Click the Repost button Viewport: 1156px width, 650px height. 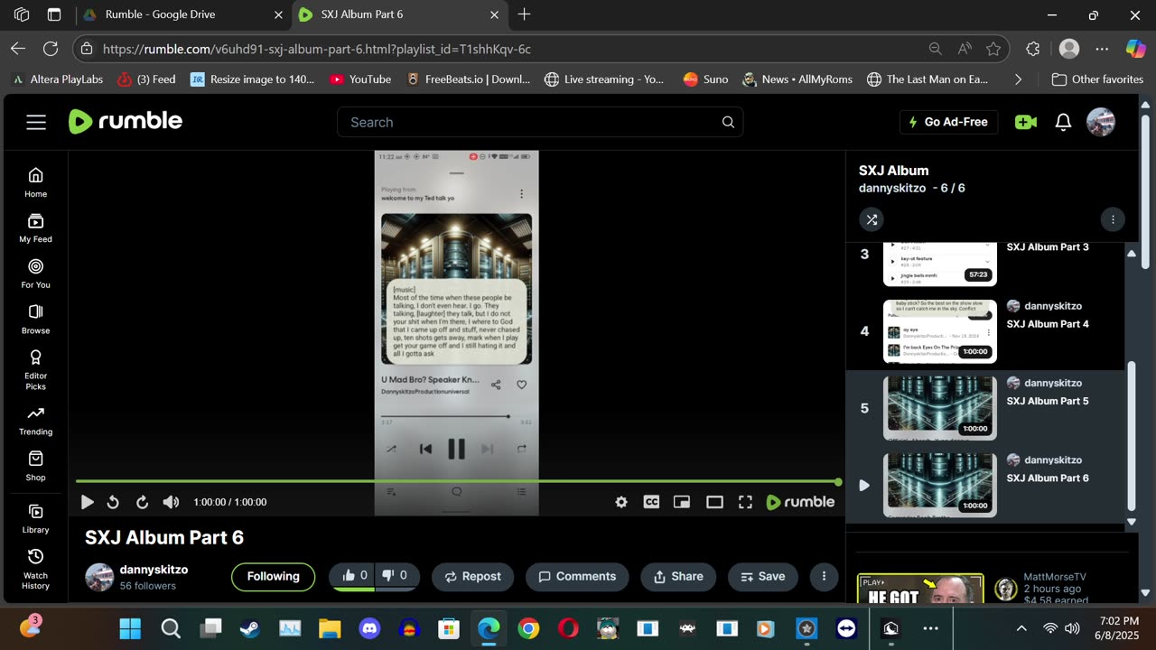point(472,576)
